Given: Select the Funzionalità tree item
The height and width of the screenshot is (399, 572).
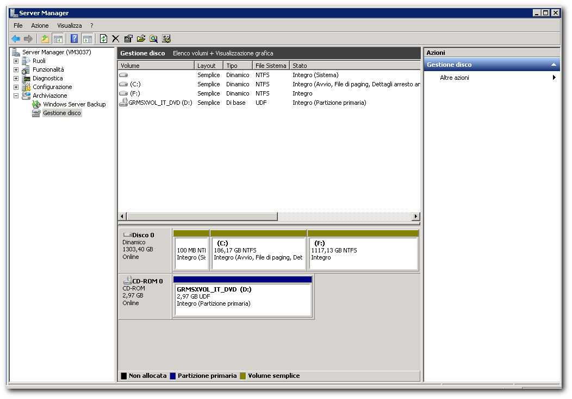Looking at the screenshot, I should pos(48,69).
